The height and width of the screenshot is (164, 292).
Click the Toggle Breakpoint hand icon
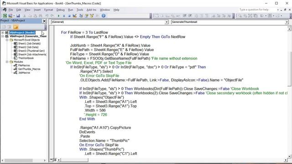coord(196,16)
